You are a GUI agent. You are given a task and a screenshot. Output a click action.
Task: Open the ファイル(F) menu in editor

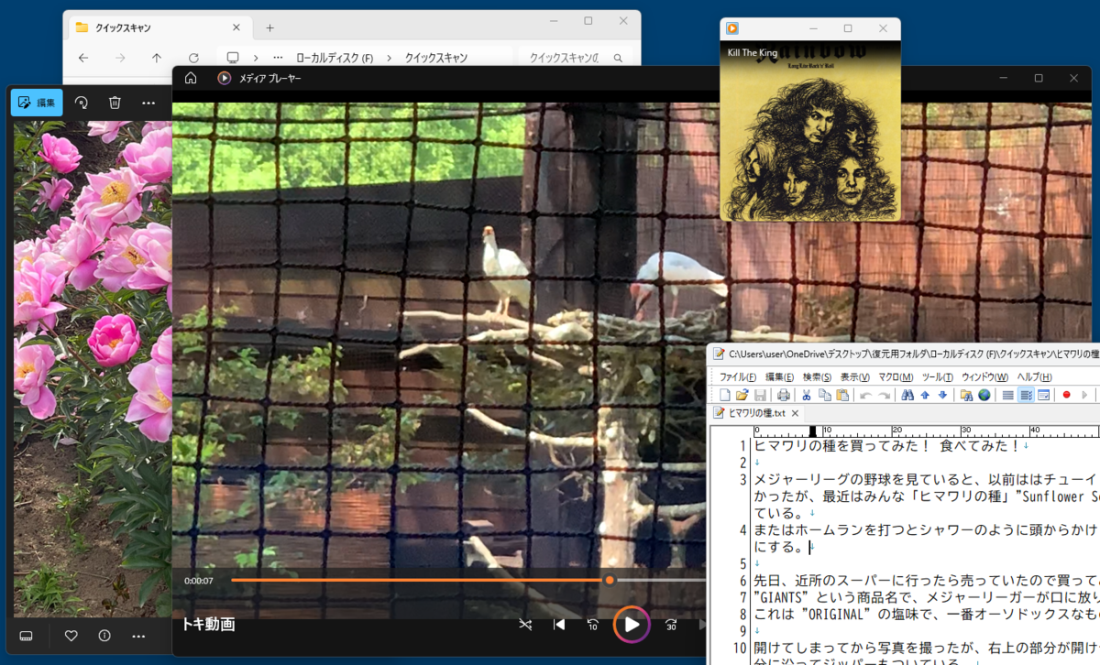pos(738,376)
